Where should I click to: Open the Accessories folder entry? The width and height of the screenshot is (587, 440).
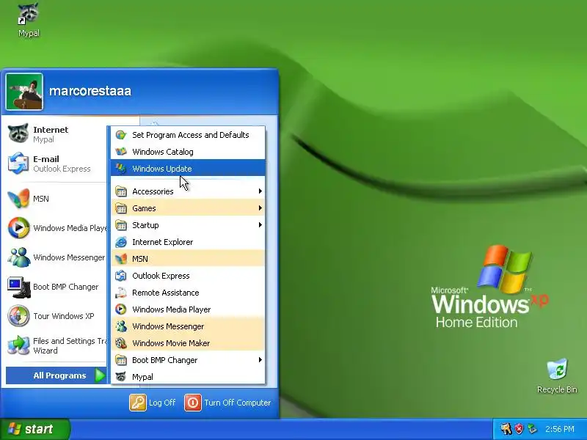[x=188, y=191]
